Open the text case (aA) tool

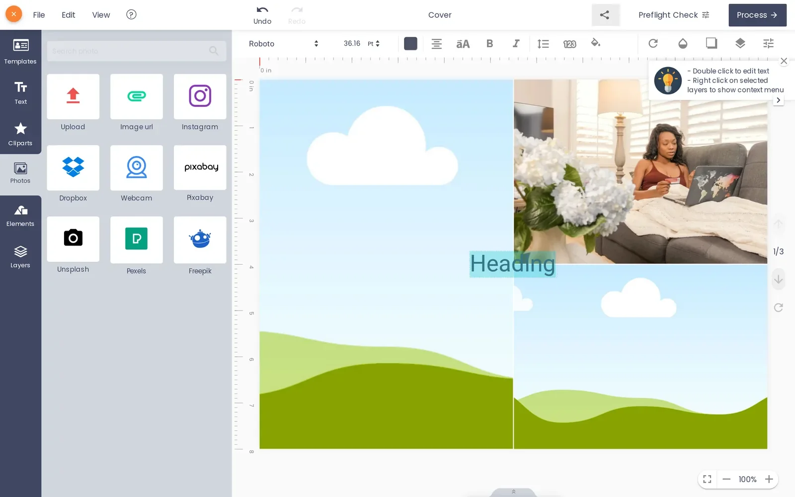tap(463, 44)
